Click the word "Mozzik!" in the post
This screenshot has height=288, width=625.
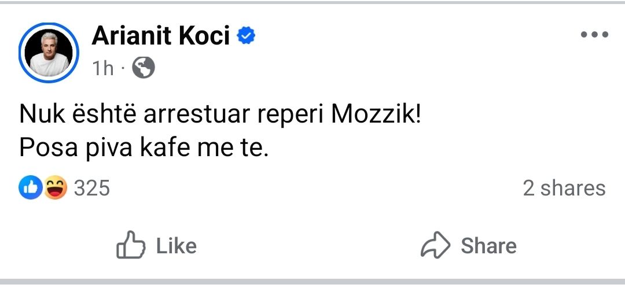tap(376, 115)
